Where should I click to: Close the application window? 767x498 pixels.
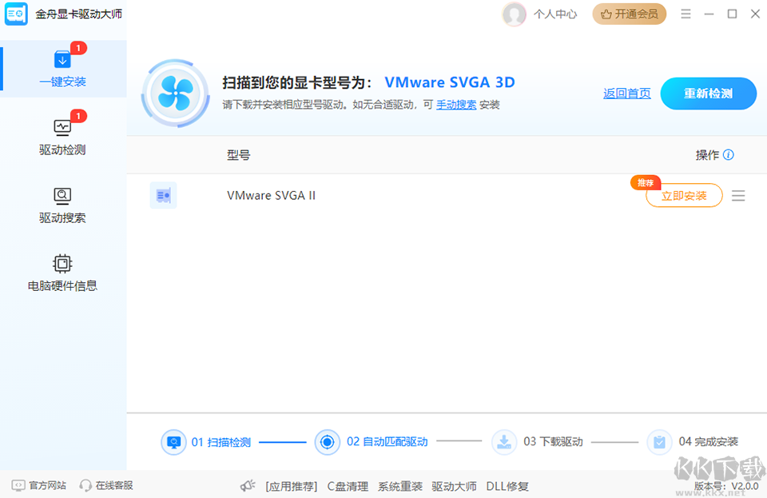[755, 14]
